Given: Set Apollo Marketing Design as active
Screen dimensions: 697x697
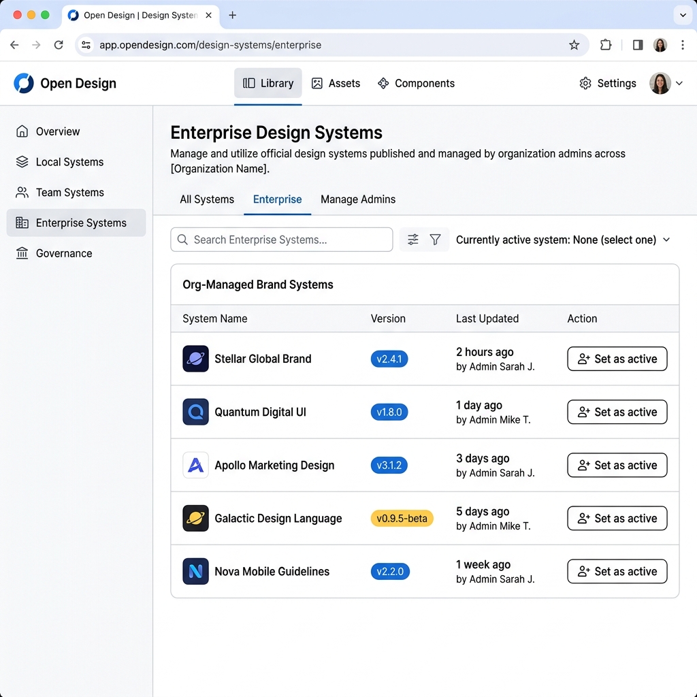Looking at the screenshot, I should (x=617, y=465).
